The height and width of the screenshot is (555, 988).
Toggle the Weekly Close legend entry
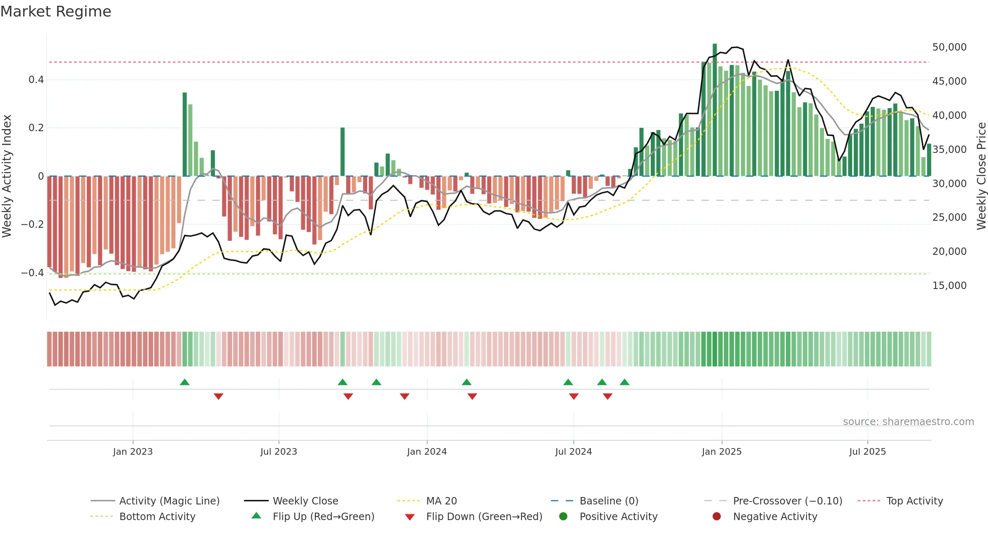[291, 501]
